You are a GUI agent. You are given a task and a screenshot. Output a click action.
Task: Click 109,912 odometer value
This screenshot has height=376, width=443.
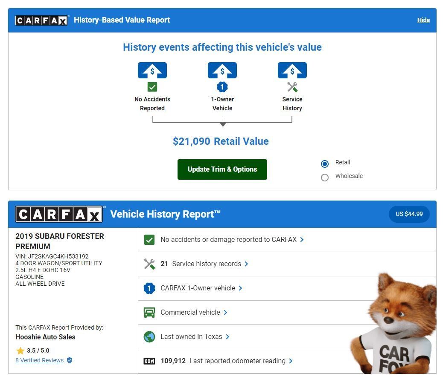[x=173, y=361]
